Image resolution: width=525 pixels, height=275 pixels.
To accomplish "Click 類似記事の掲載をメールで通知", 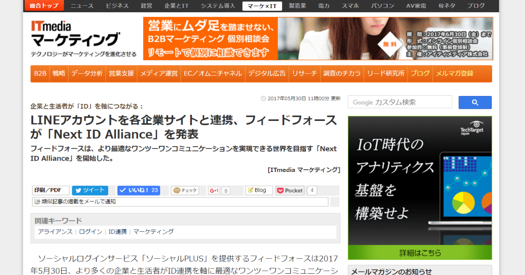I will point(180,202).
